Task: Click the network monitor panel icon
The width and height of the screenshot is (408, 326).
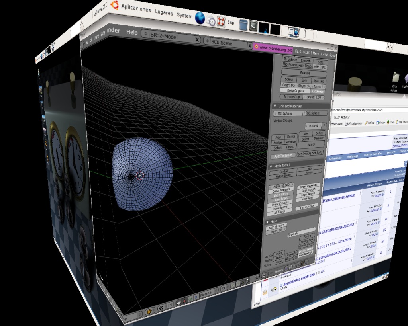Action: 275,29
